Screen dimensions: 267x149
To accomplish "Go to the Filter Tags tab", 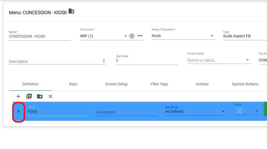I will click(159, 84).
